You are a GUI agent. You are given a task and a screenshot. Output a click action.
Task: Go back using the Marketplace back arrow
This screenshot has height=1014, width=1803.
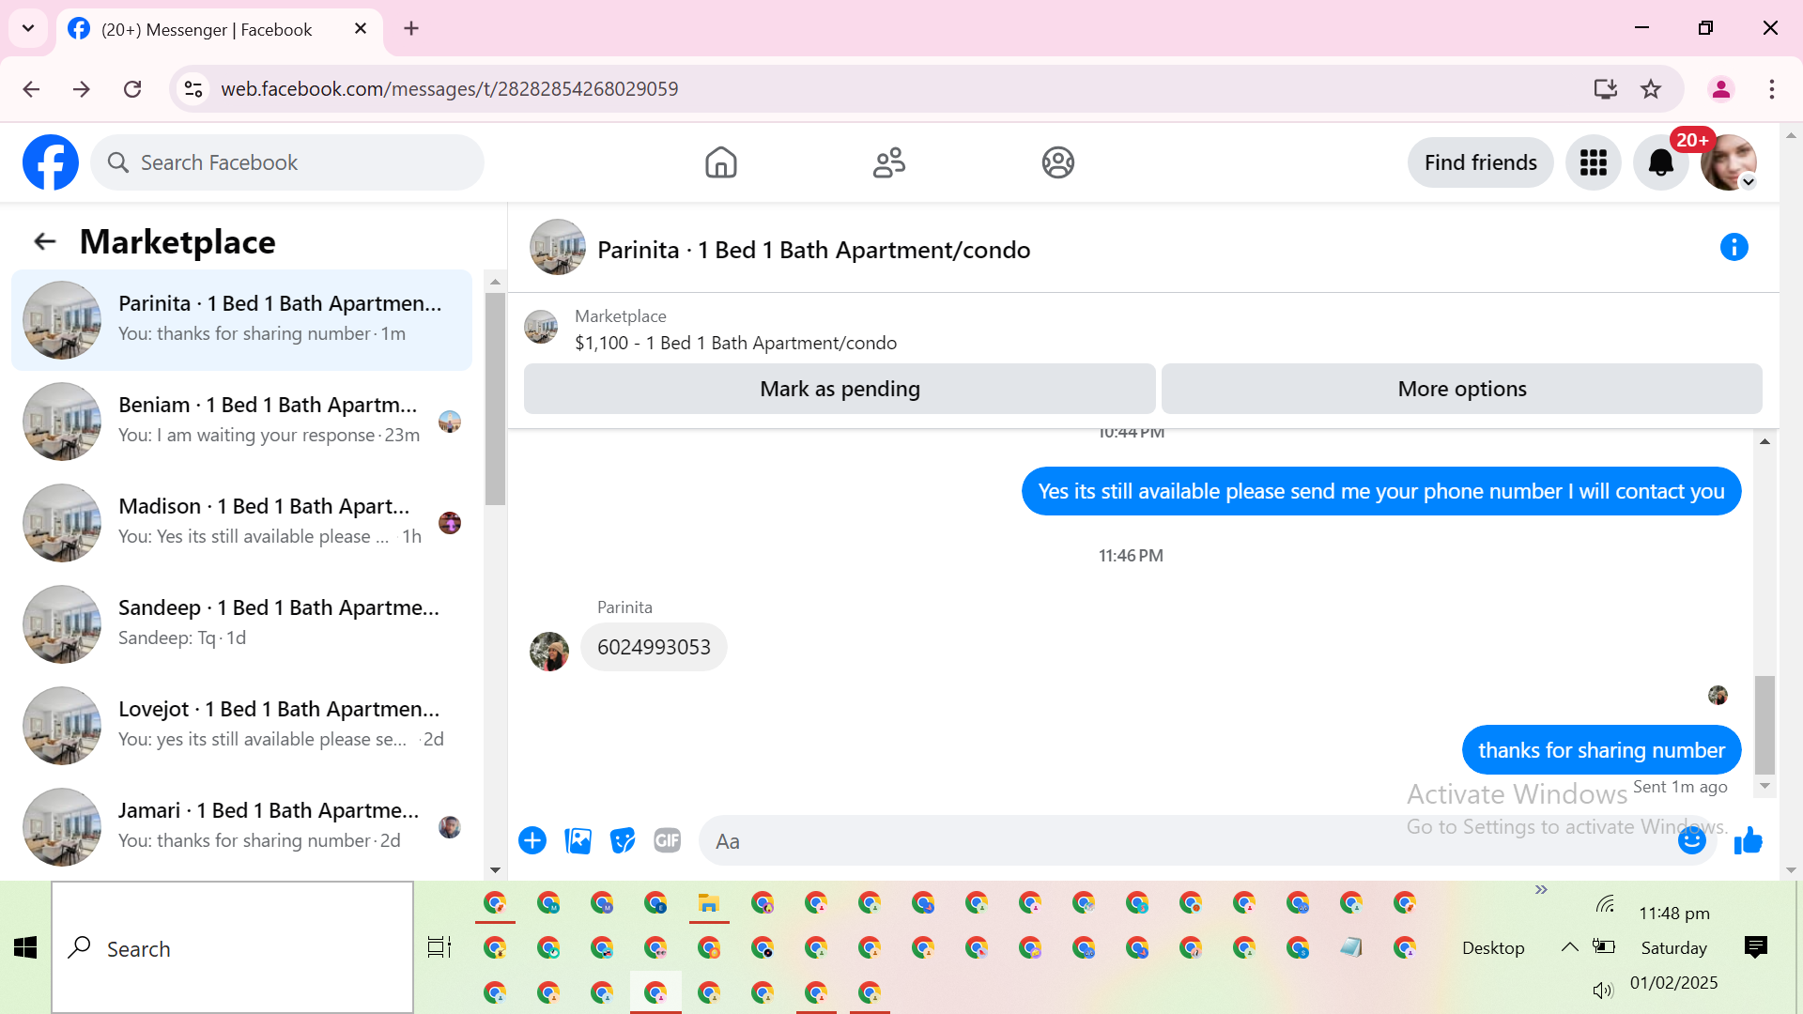click(x=44, y=242)
